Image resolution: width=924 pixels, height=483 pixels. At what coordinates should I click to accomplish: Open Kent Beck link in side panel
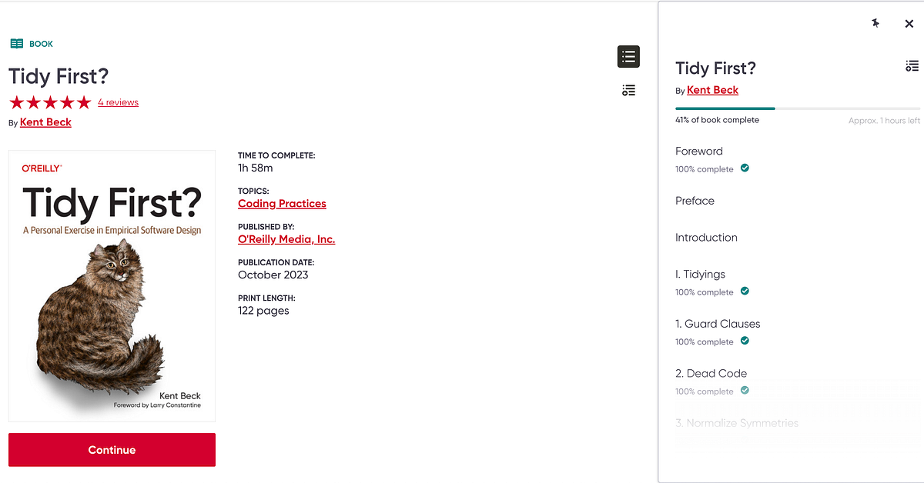tap(712, 90)
